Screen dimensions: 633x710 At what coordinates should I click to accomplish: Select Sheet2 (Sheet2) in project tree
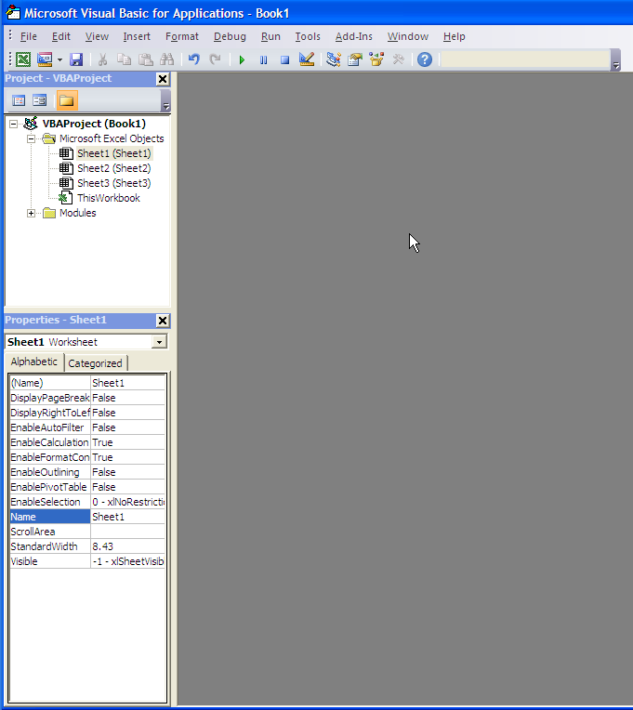[x=113, y=168]
